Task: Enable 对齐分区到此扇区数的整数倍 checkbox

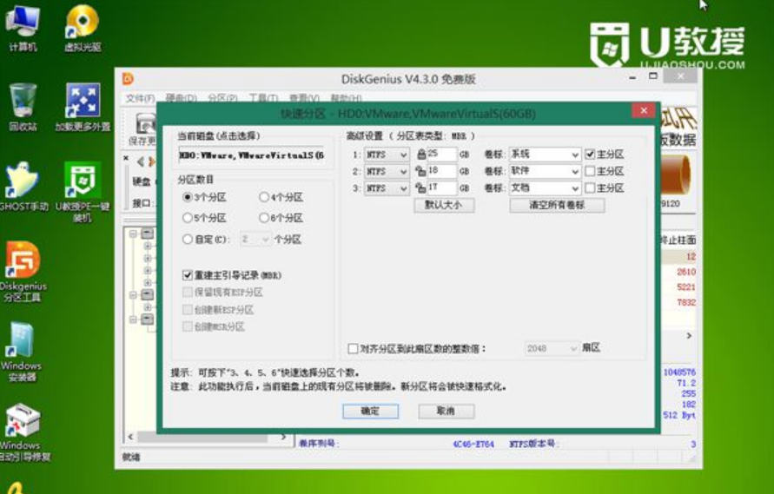Action: click(x=353, y=349)
